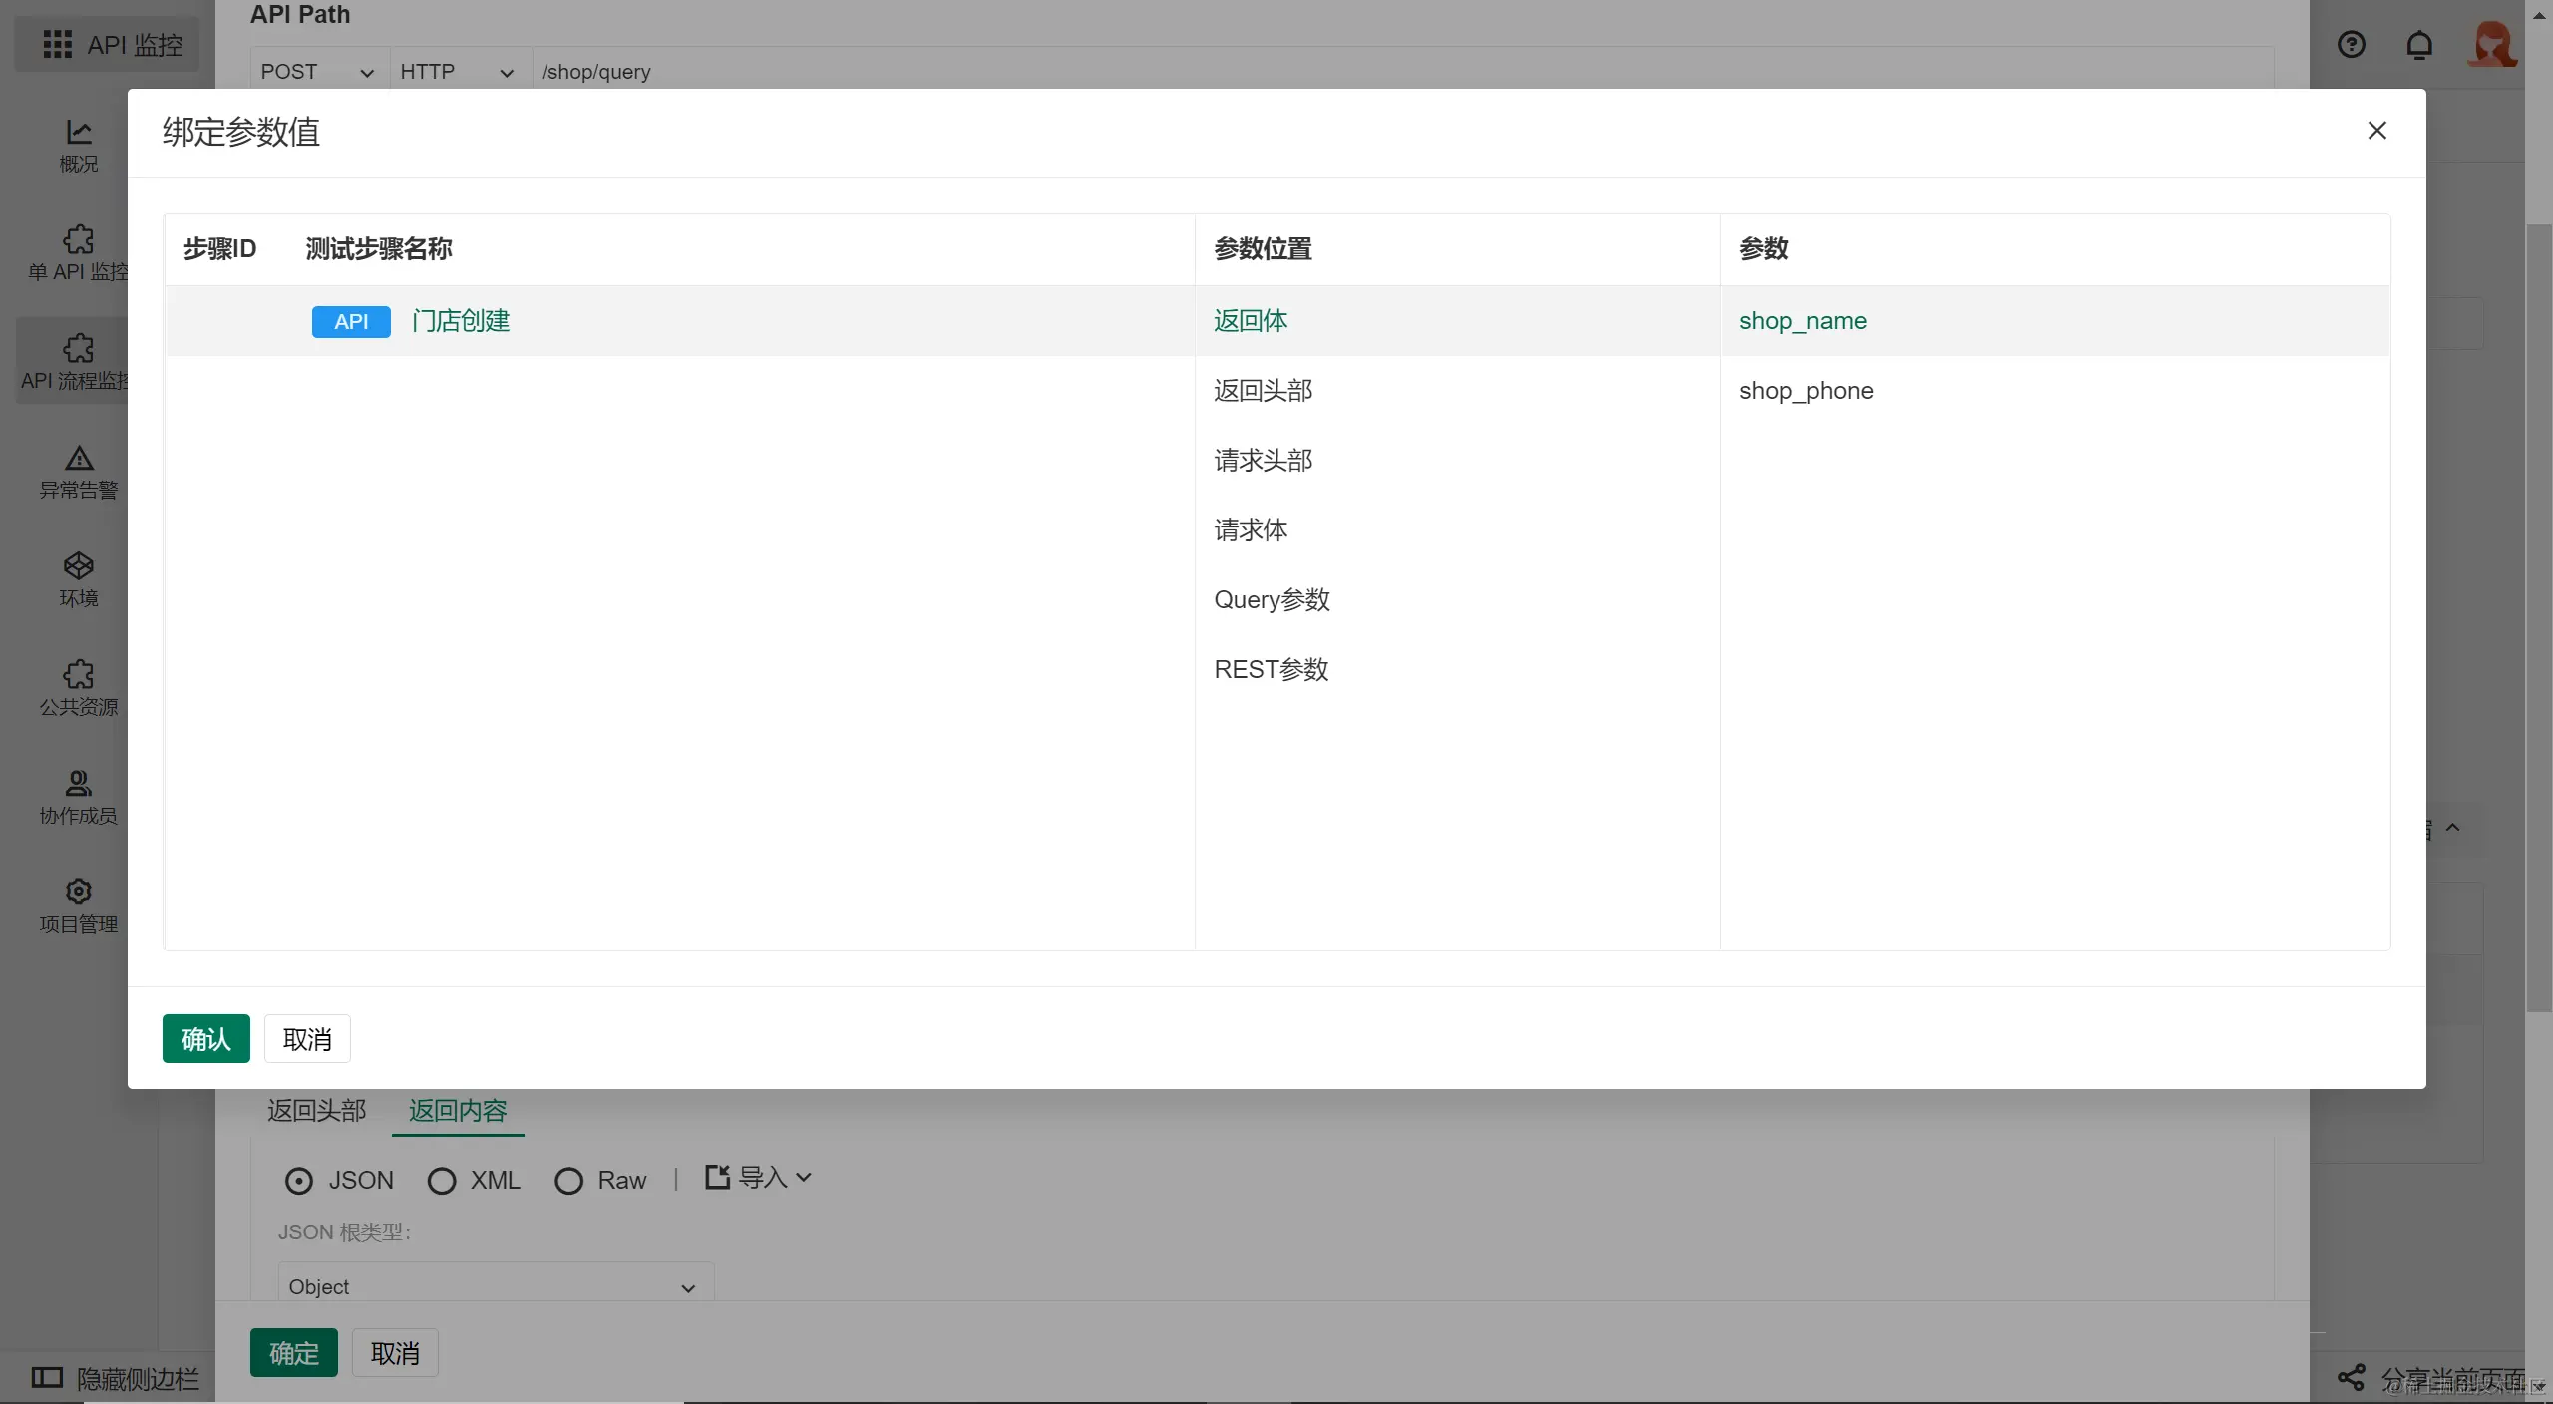Image resolution: width=2553 pixels, height=1404 pixels.
Task: Click the 环境 environment sidebar icon
Action: [x=78, y=566]
